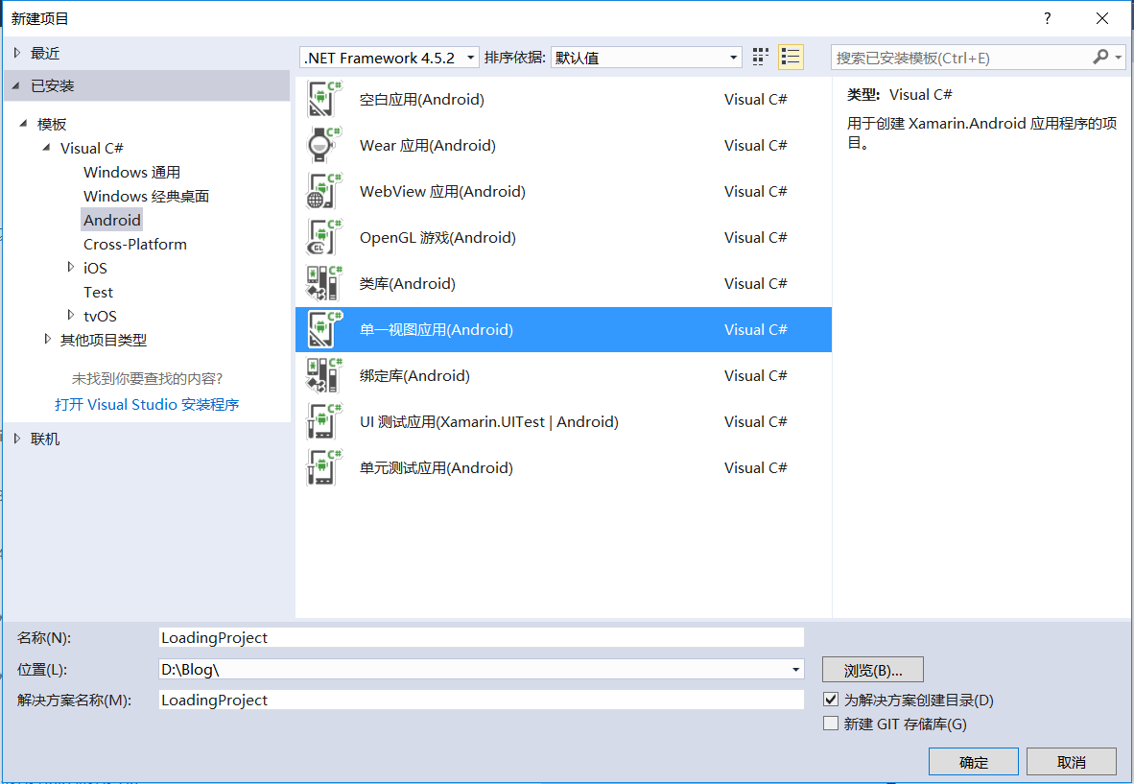Click the 名称 LoadingProject field

click(481, 637)
